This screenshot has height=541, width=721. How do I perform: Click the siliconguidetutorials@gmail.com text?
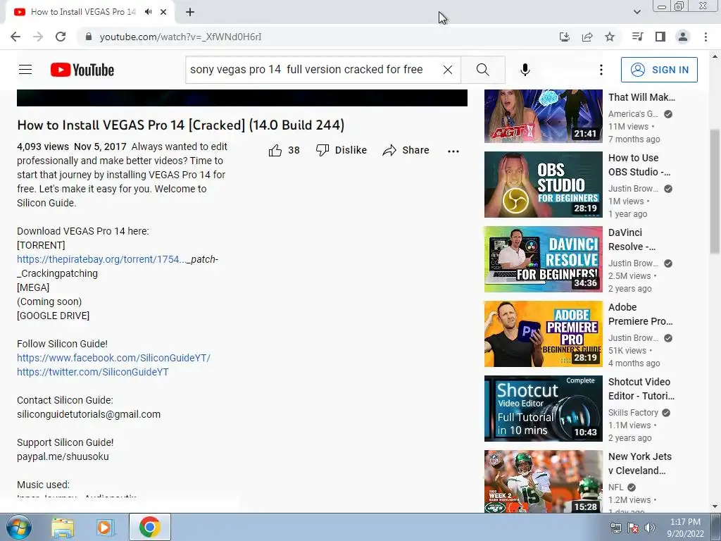[89, 414]
